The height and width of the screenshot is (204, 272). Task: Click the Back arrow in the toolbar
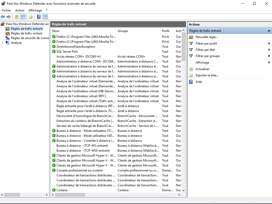point(3,17)
